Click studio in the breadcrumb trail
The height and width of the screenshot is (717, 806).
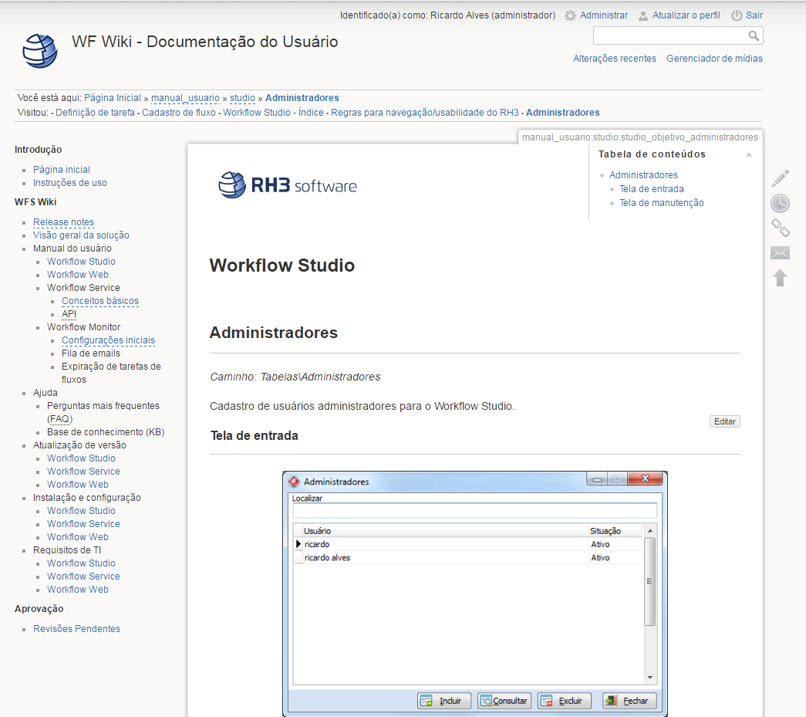coord(242,98)
